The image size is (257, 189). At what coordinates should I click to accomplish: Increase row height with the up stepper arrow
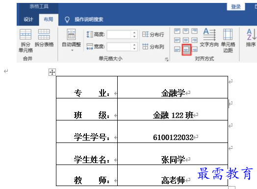(134, 32)
